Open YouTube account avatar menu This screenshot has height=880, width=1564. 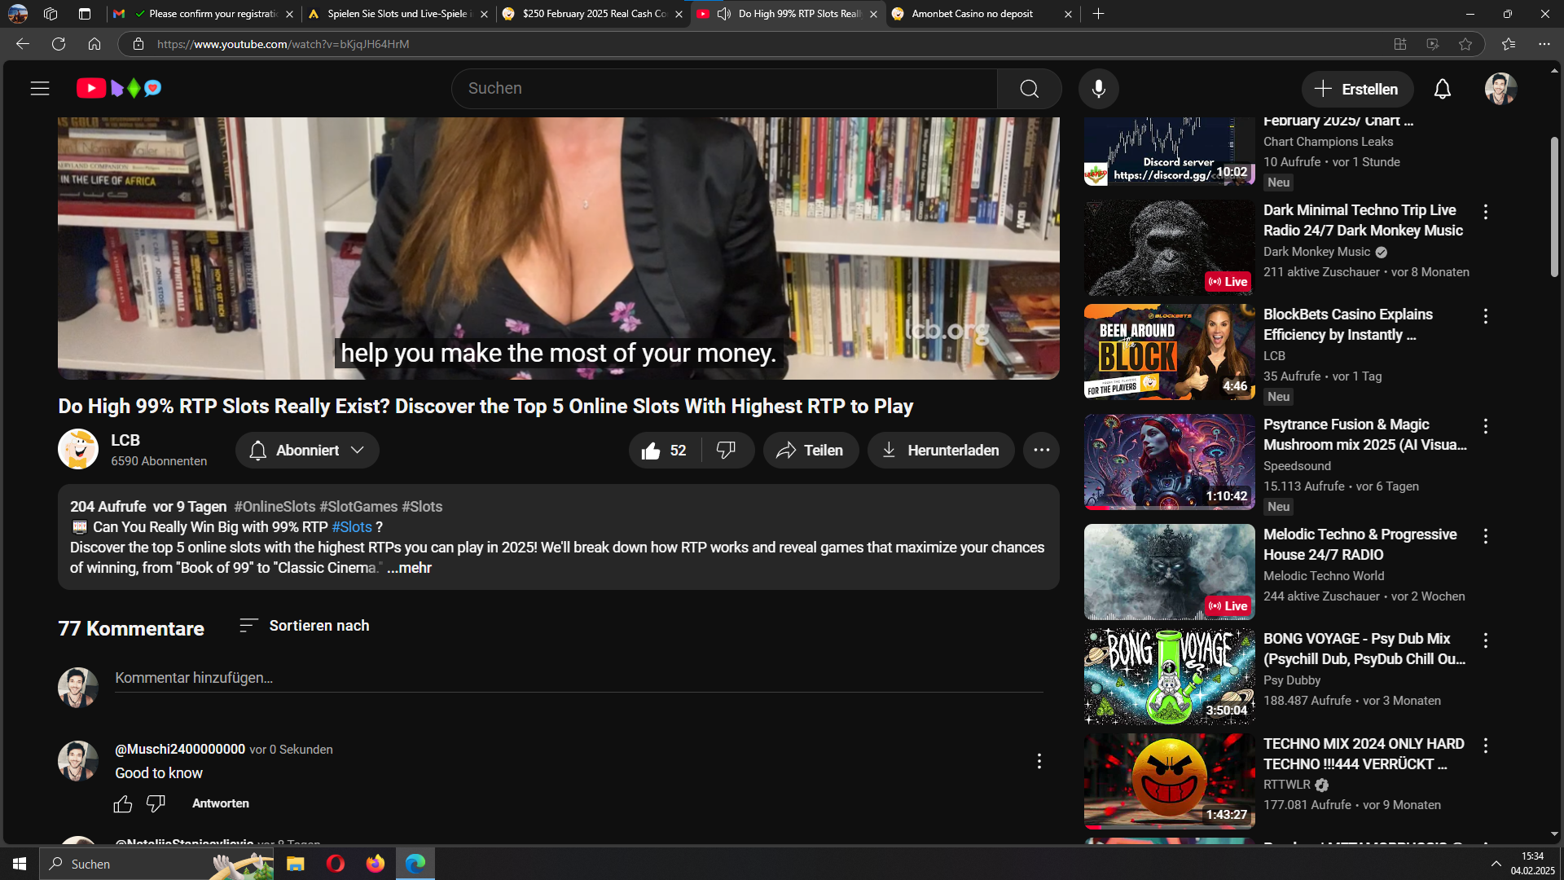(1500, 89)
